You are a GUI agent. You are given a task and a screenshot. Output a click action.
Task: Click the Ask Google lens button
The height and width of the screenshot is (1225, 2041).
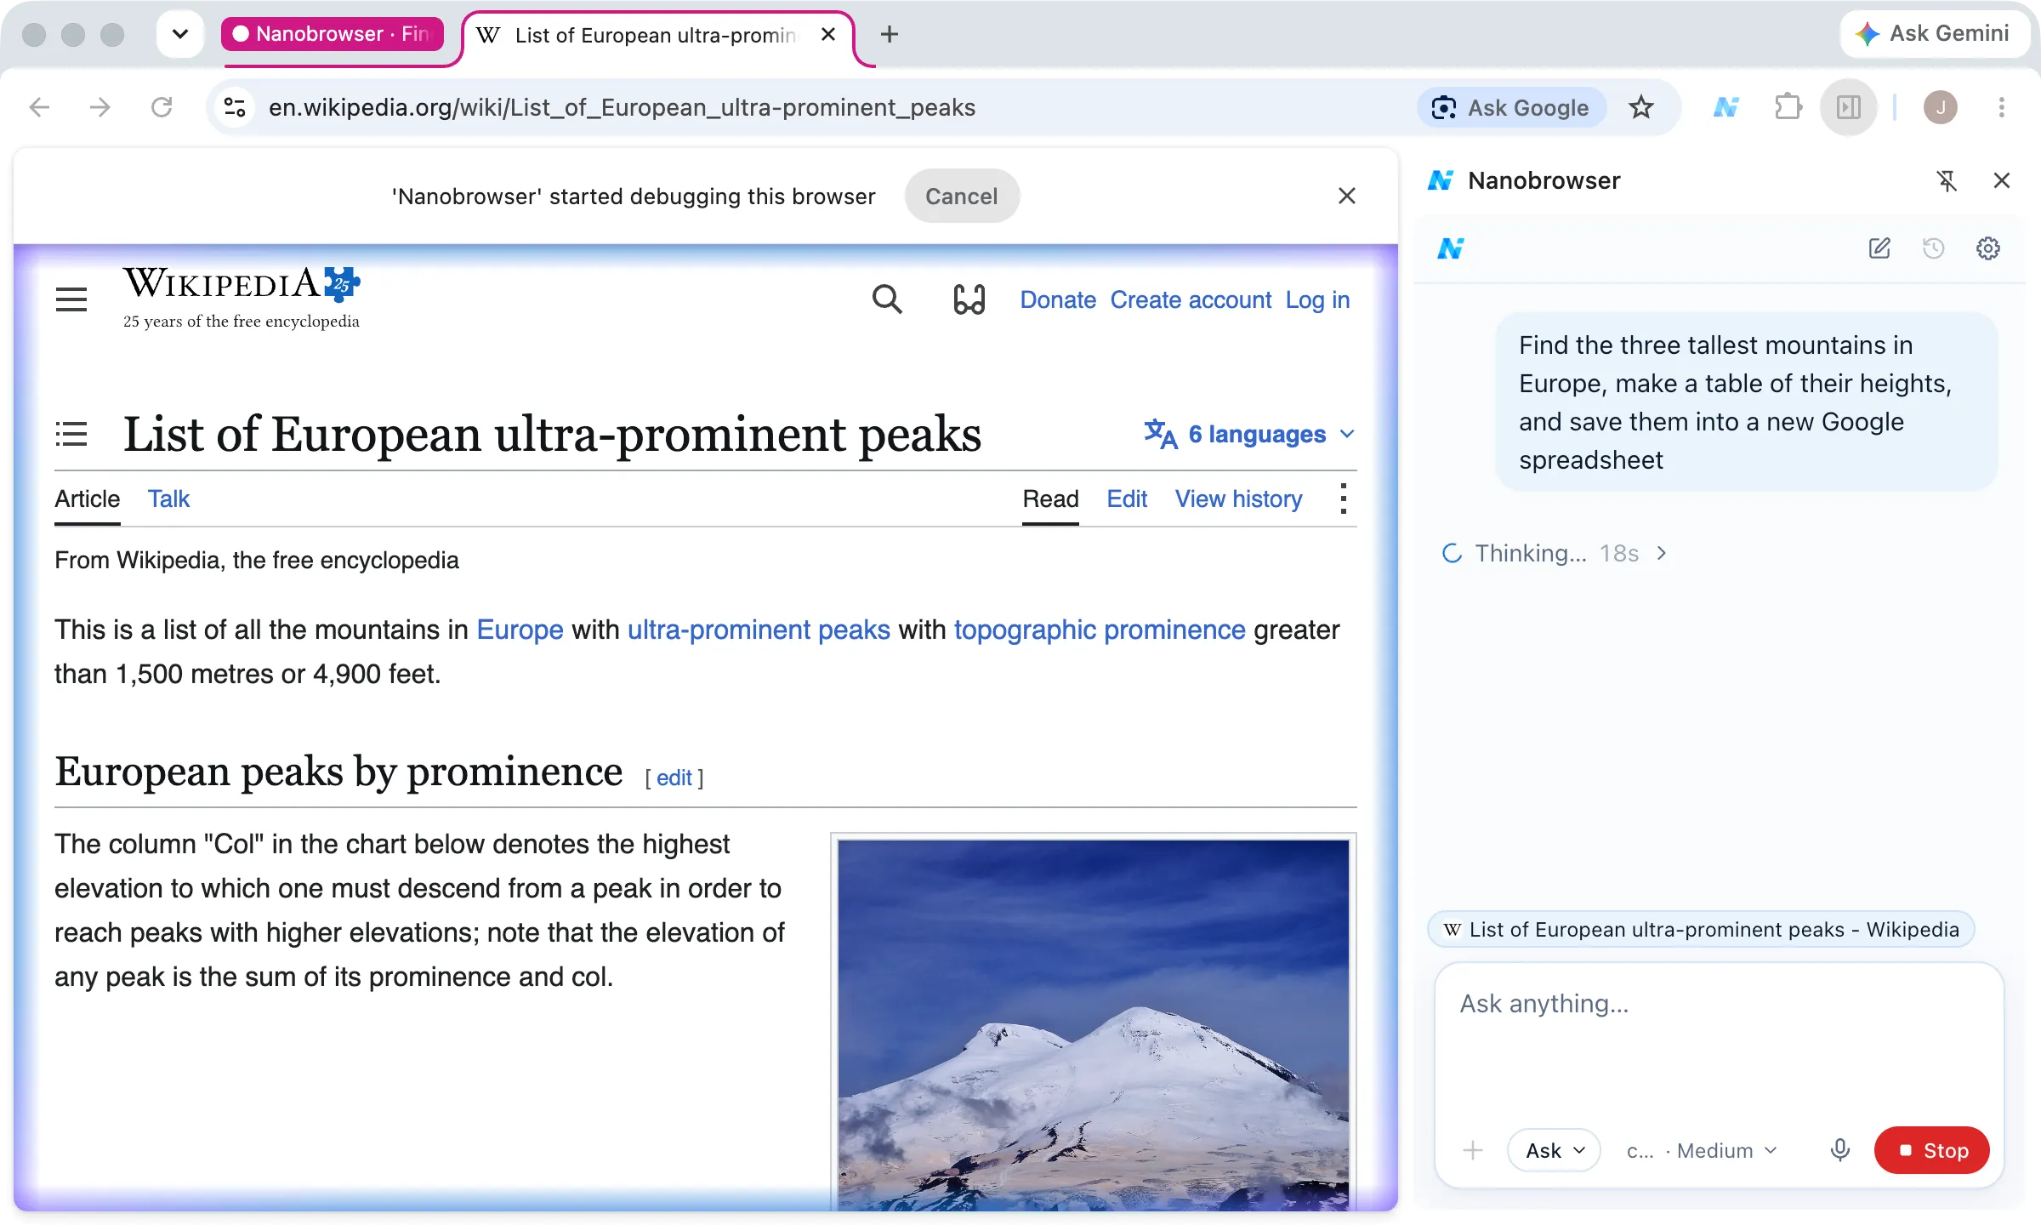(1511, 107)
